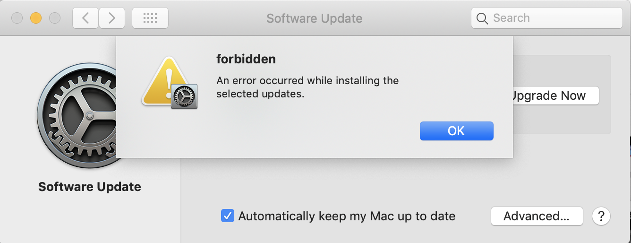Viewport: 631px width, 243px height.
Task: Show all preferences via grid button
Action: pos(150,18)
